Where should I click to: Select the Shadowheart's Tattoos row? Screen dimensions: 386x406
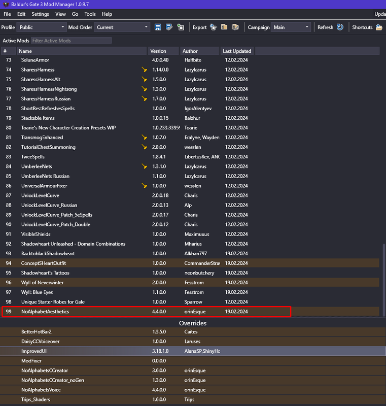pyautogui.click(x=190, y=273)
